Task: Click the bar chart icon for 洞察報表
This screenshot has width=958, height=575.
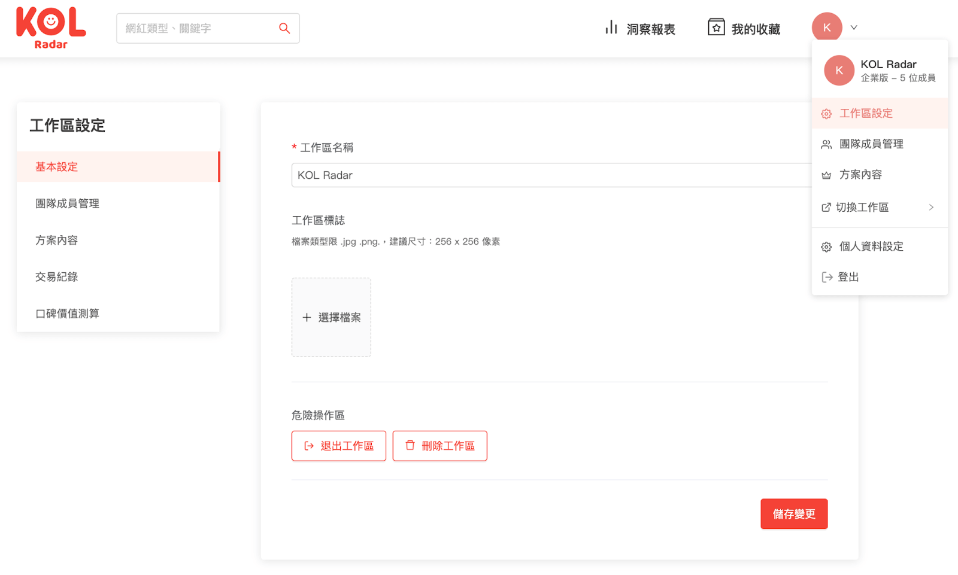Action: tap(611, 28)
